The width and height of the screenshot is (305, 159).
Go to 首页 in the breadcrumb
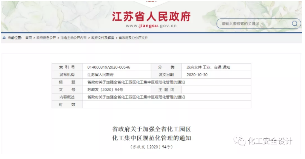29,38
